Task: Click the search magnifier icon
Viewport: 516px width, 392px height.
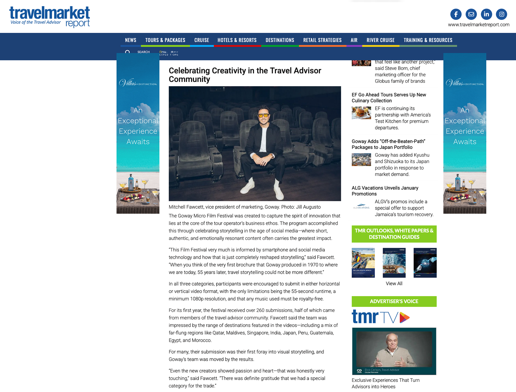Action: [127, 52]
